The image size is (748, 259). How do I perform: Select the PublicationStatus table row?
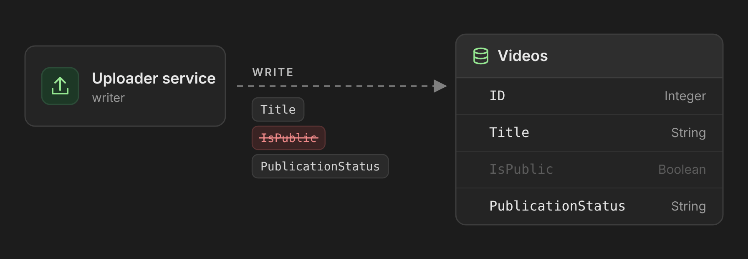(589, 206)
